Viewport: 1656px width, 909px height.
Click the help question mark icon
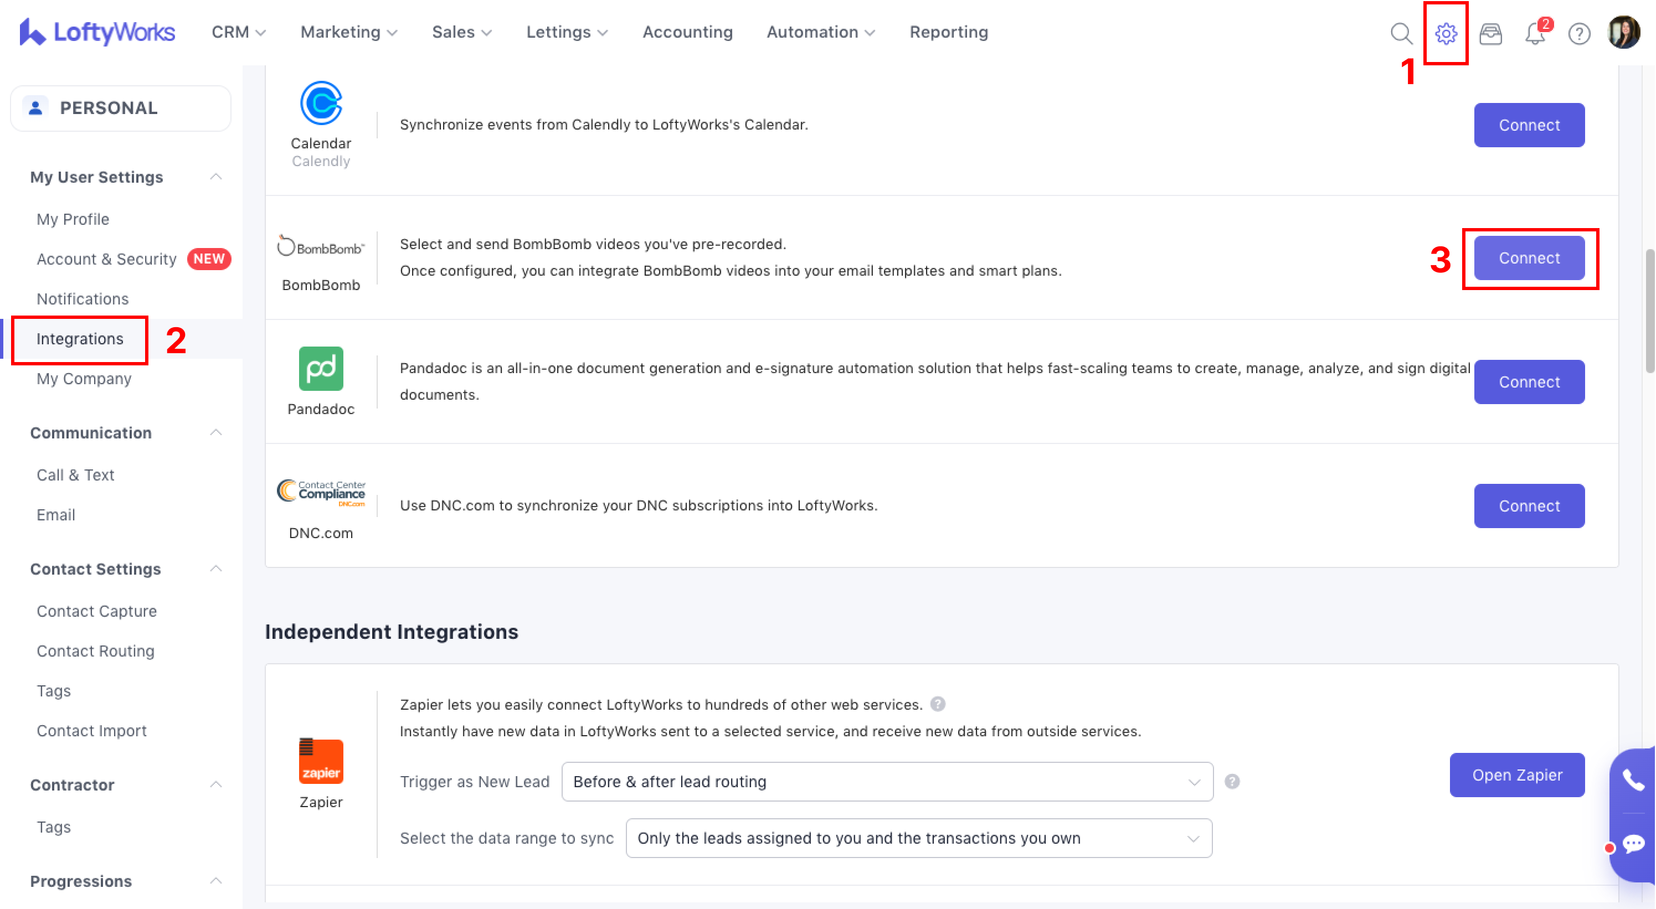[x=1579, y=33]
